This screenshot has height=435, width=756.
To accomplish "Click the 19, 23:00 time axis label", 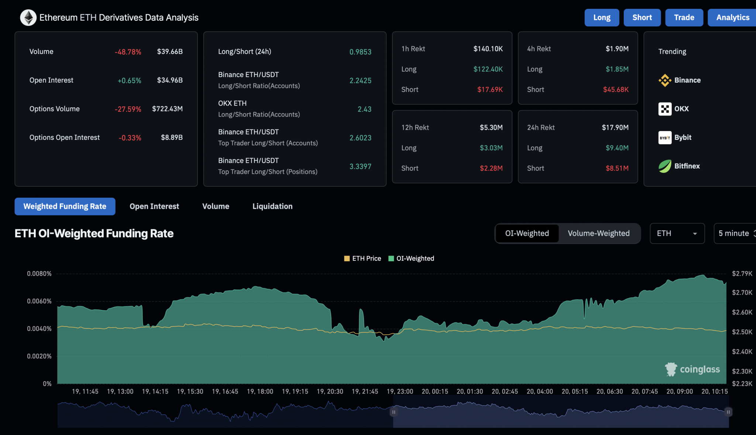I will [x=400, y=391].
